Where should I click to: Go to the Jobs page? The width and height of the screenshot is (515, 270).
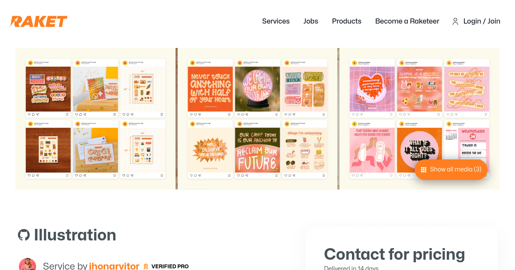click(x=311, y=21)
